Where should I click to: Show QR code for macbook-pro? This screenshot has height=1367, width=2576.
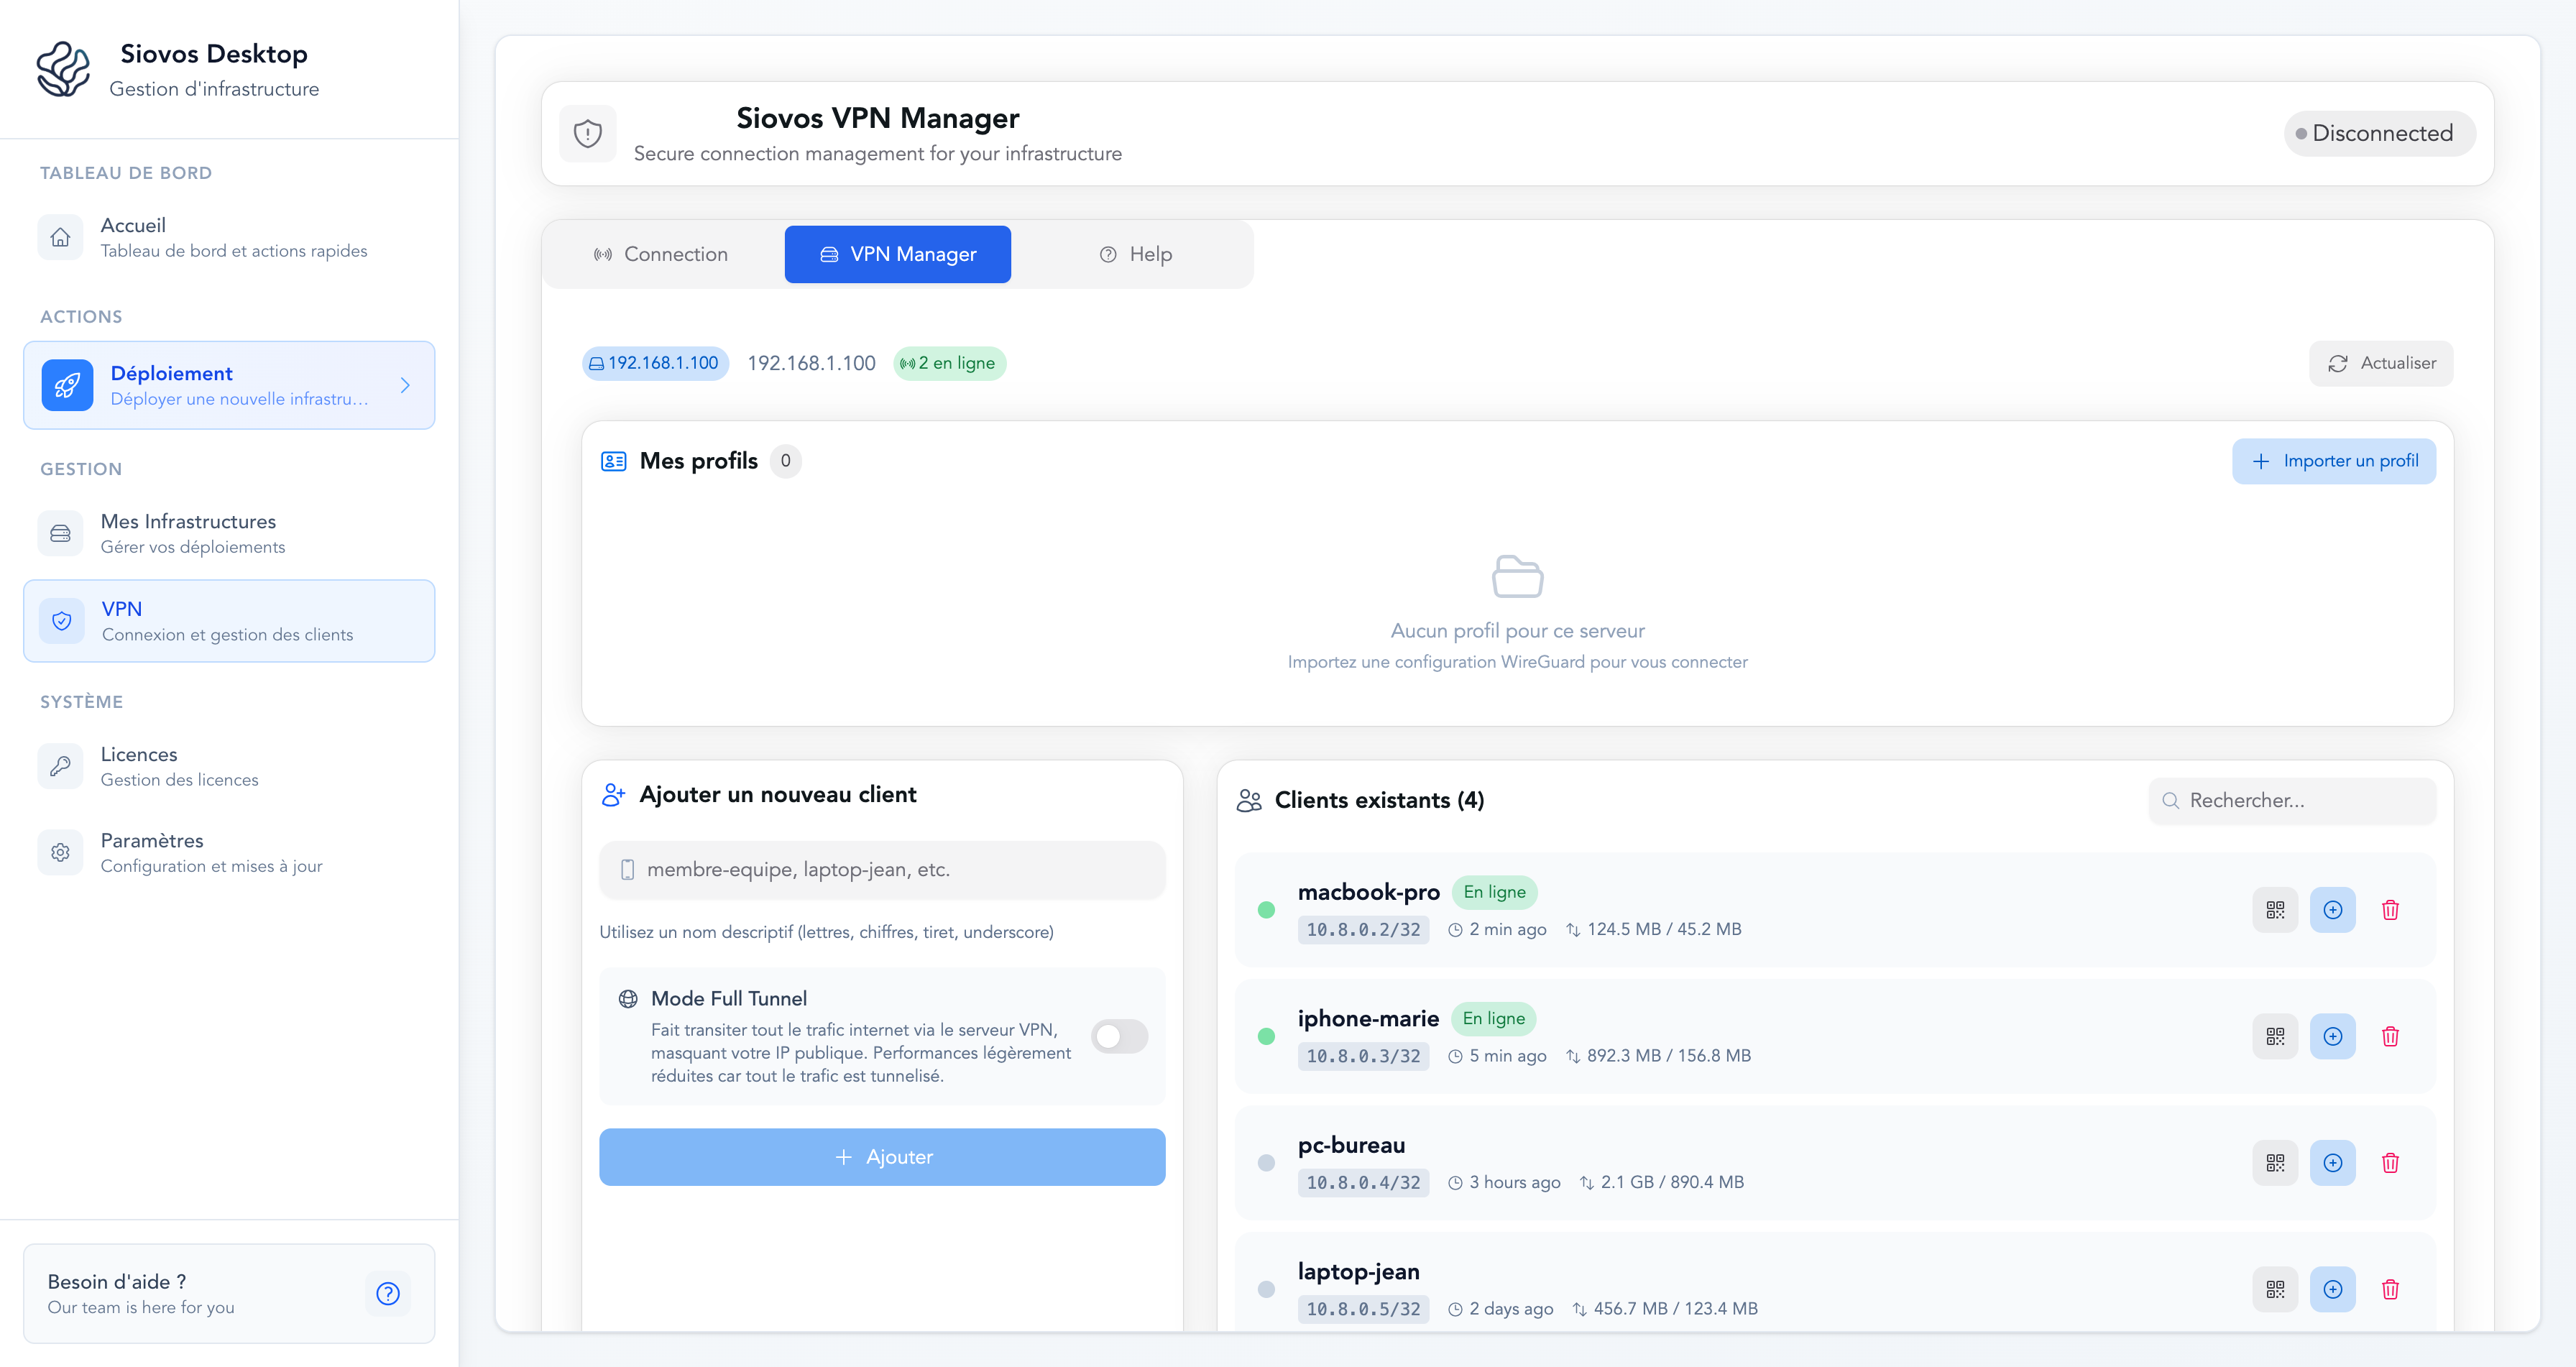coord(2275,910)
